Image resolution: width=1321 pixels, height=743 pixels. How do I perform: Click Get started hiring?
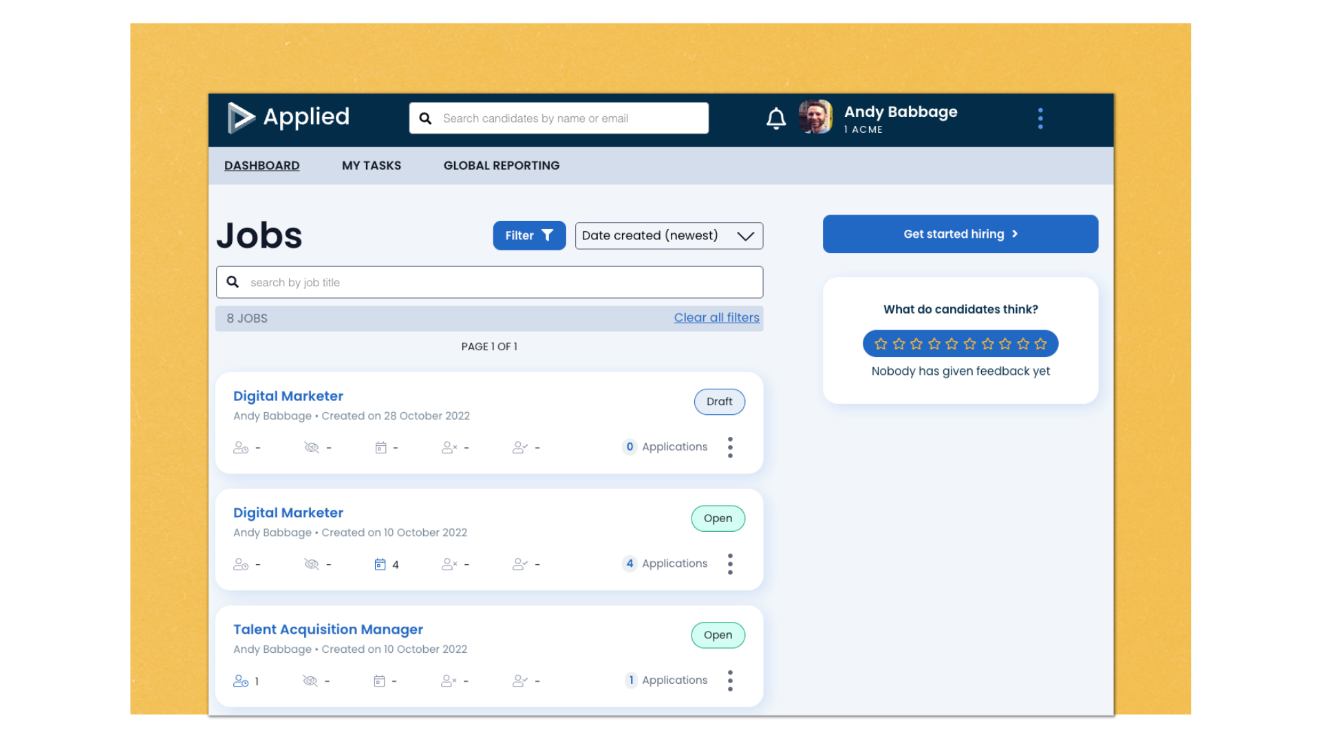click(x=960, y=234)
